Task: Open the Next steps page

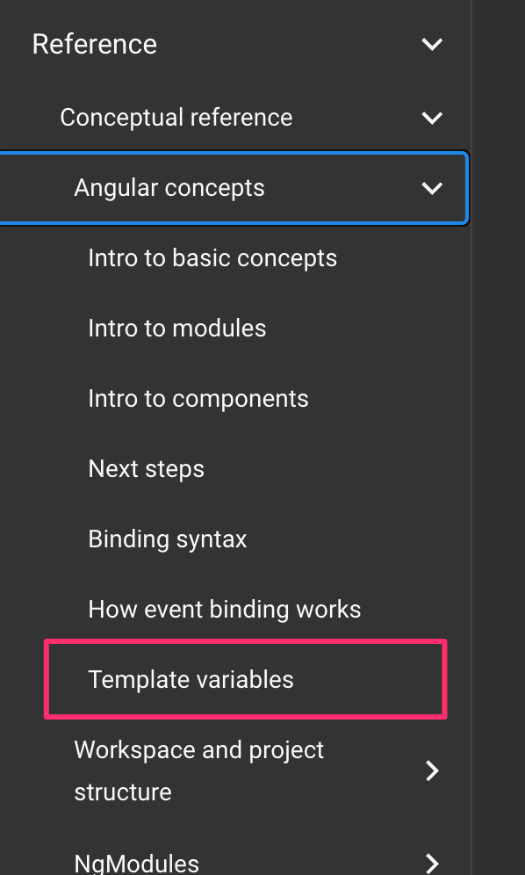Action: [x=146, y=468]
